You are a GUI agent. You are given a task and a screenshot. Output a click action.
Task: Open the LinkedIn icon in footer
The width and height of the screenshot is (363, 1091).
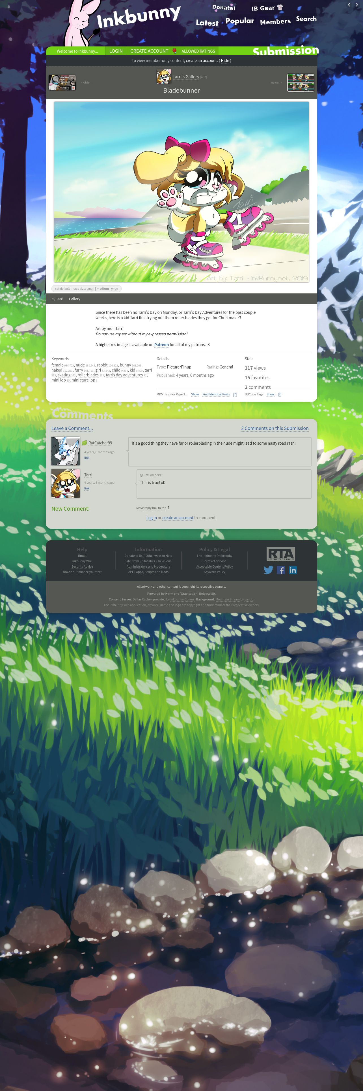(x=293, y=570)
